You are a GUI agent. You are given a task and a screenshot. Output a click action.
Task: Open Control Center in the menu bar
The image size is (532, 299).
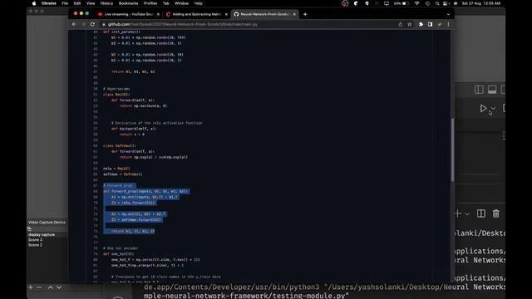tap(446, 3)
